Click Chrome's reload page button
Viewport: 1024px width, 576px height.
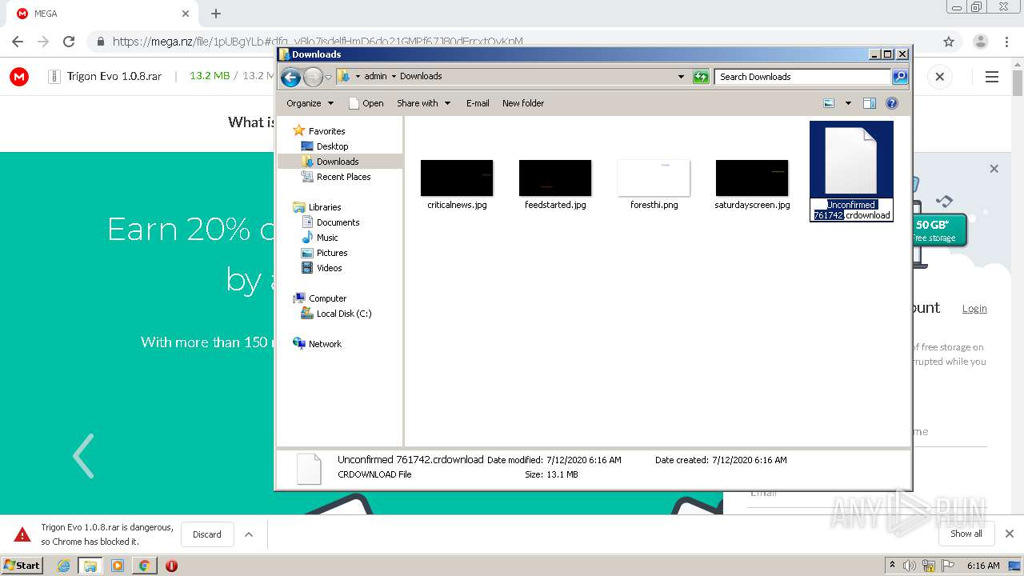pos(69,42)
